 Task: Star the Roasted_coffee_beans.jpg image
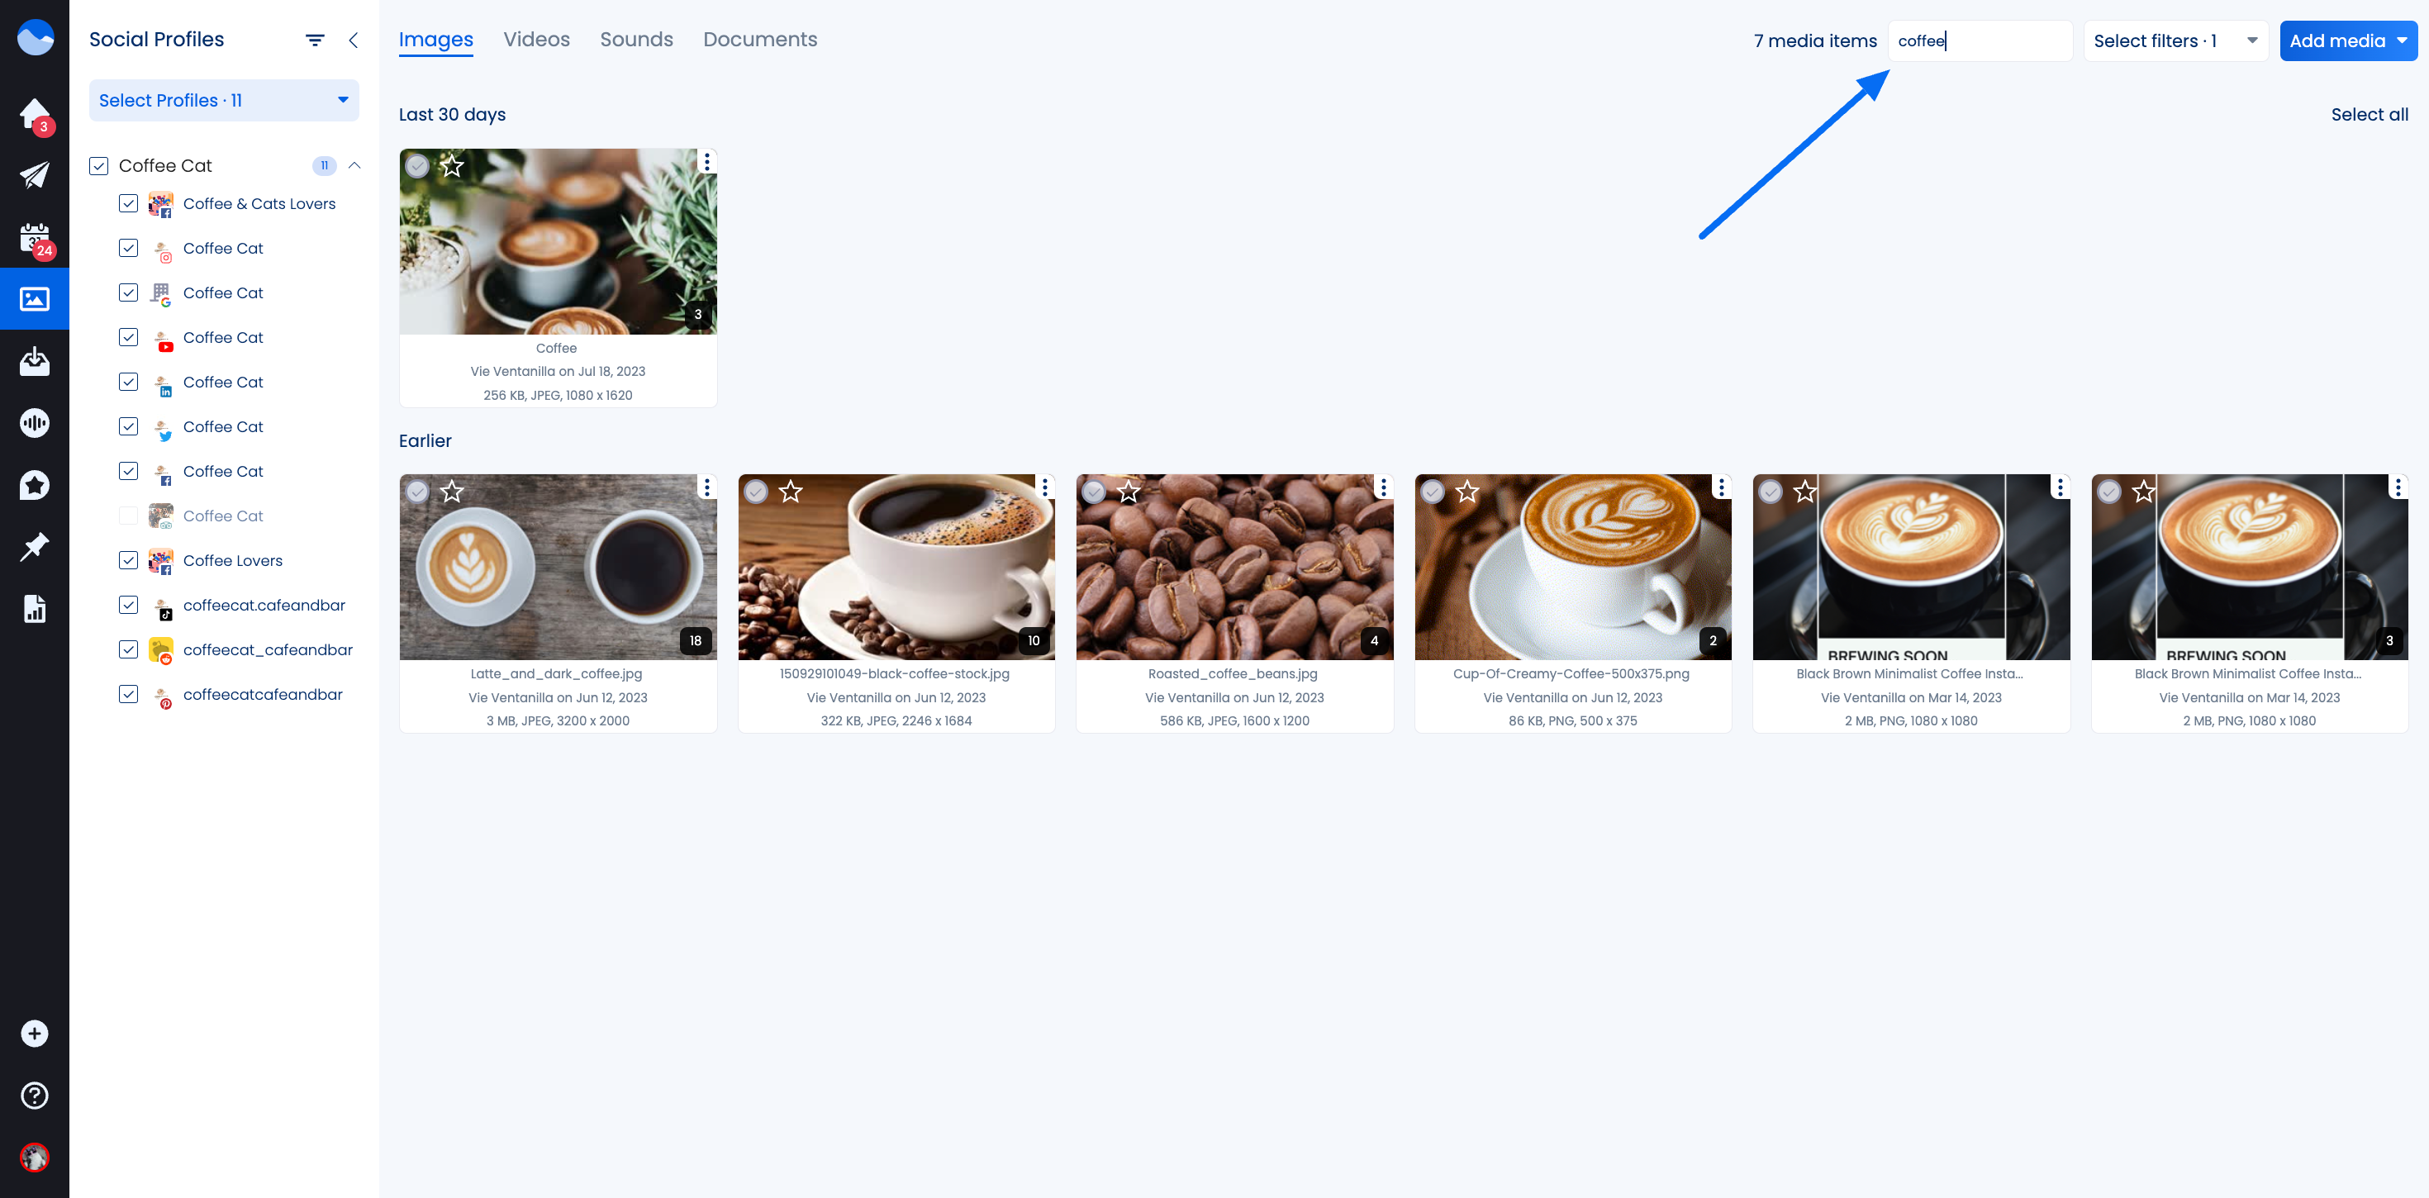1129,492
